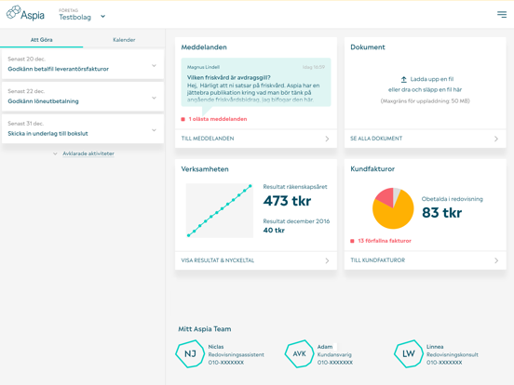Show Avklarade aktiviteter list
Screen dimensions: 514x385
(88, 153)
